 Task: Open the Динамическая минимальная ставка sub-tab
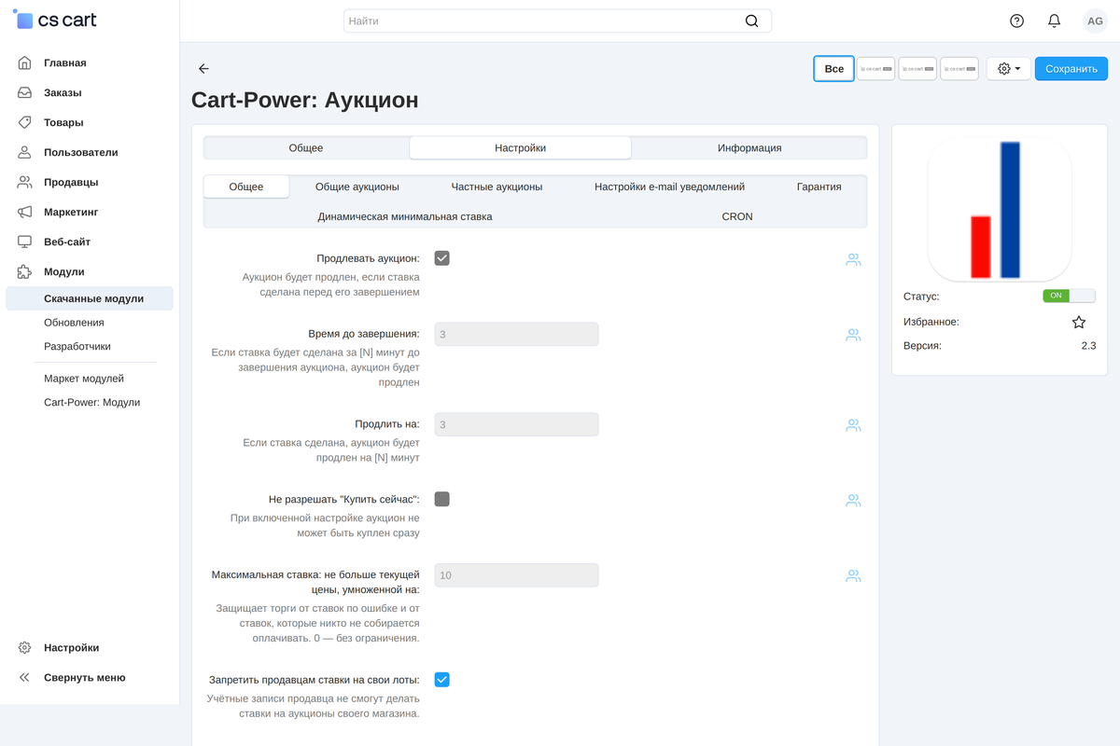[x=405, y=216]
